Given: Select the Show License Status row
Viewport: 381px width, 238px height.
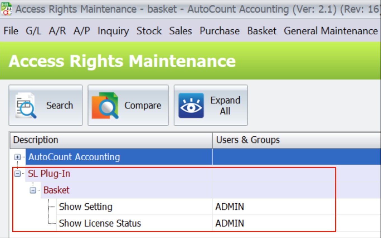Looking at the screenshot, I should (x=100, y=223).
